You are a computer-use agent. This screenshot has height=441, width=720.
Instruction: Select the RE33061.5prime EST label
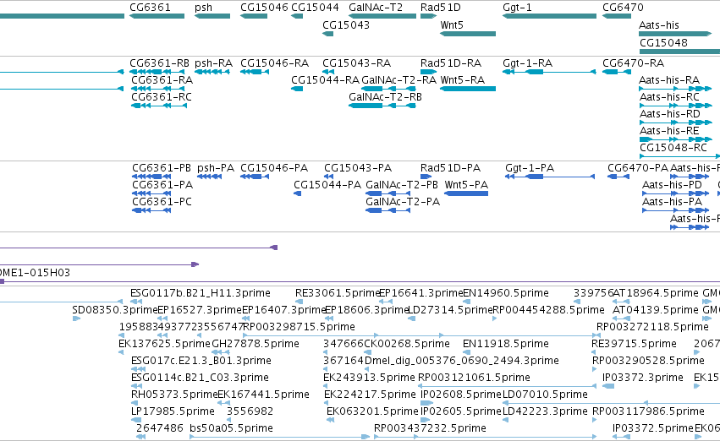click(338, 293)
